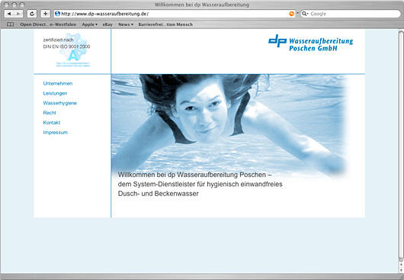This screenshot has height=280, width=404.
Task: Open the Kontakt page
Action: [x=52, y=123]
